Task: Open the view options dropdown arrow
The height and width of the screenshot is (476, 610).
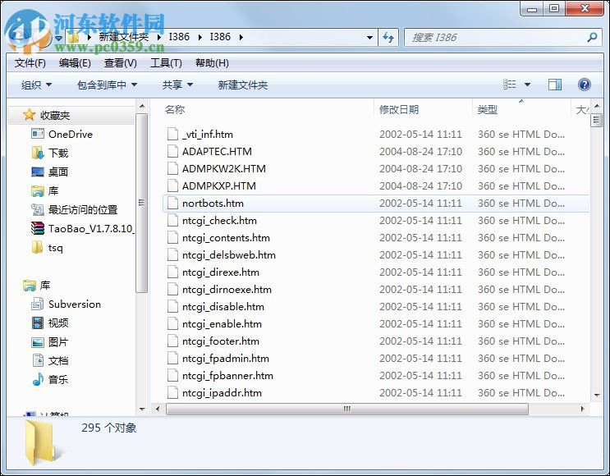Action: (528, 85)
